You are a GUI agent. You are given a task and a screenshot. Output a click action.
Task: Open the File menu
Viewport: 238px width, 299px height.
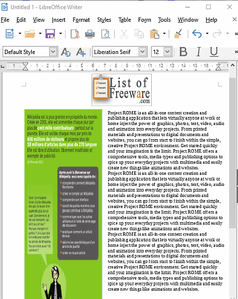(5, 20)
